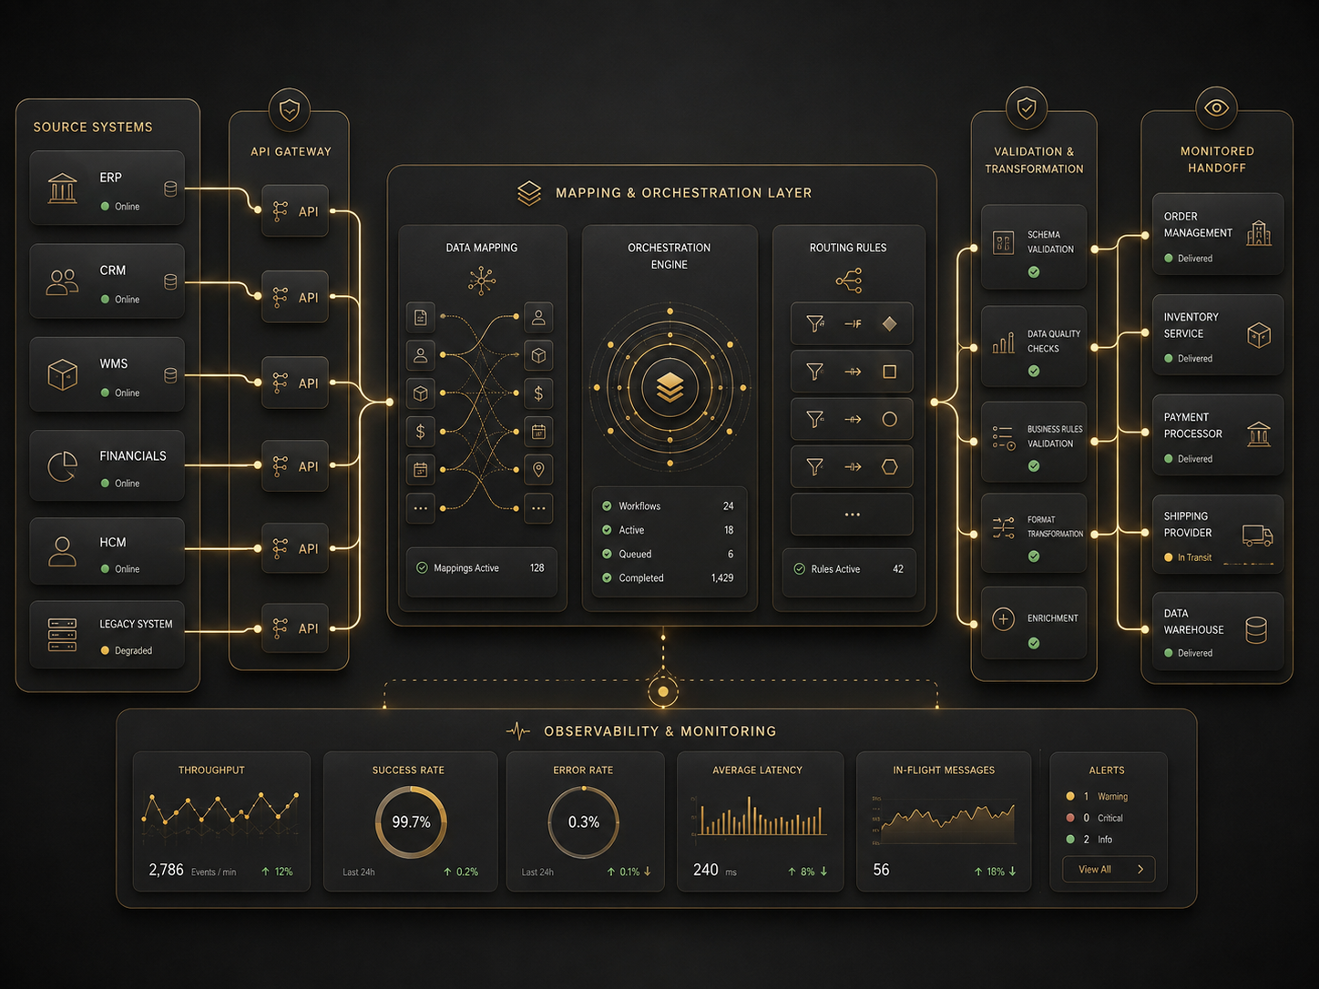1319x989 pixels.
Task: Click the Completed 1,429 workflows row
Action: (x=668, y=578)
